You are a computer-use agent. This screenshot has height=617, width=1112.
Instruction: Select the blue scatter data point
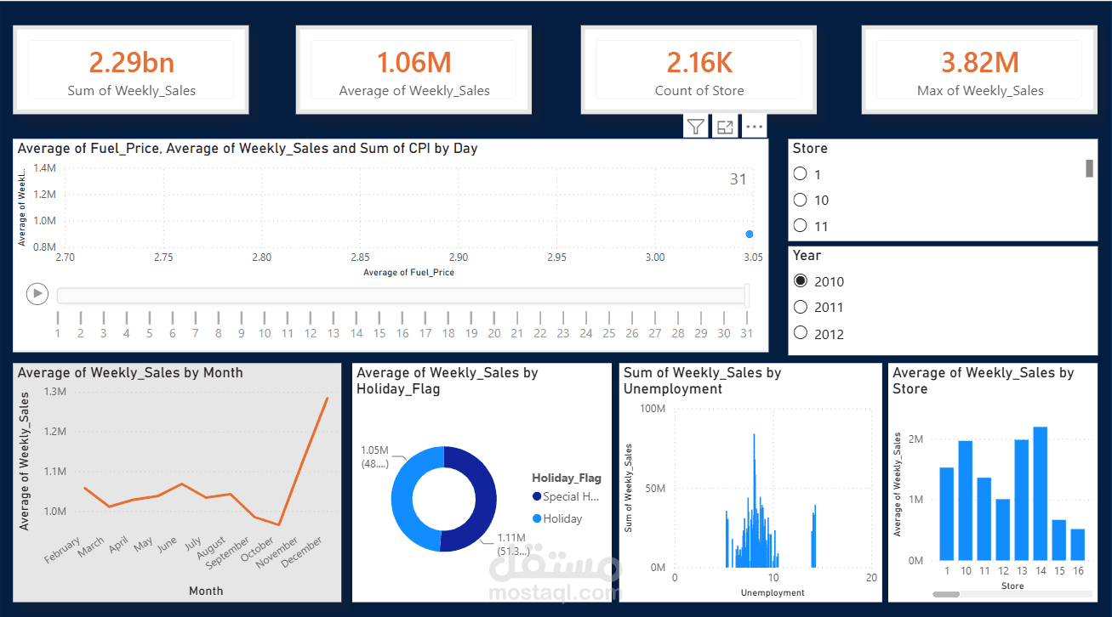click(750, 234)
